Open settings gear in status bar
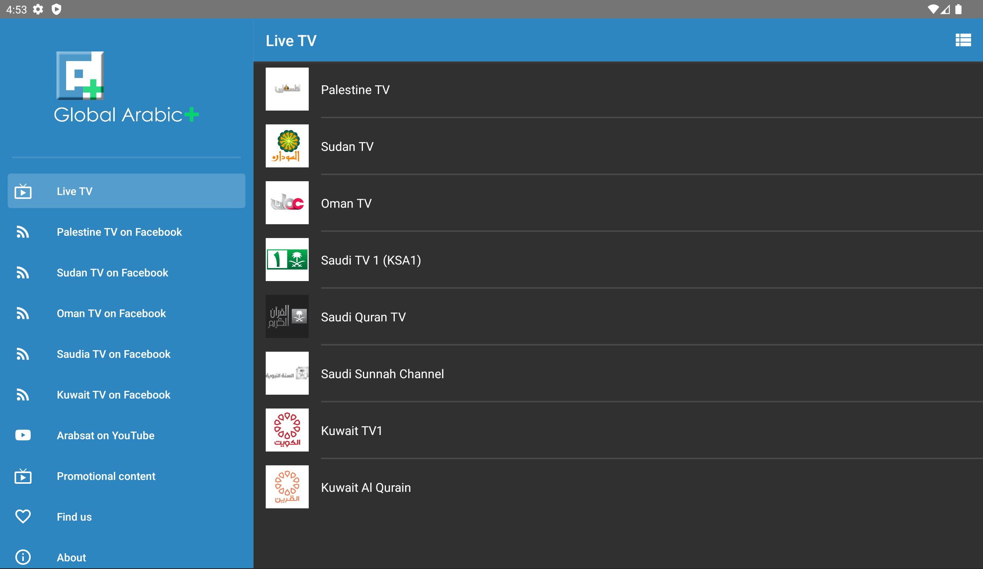983x569 pixels. [x=38, y=9]
